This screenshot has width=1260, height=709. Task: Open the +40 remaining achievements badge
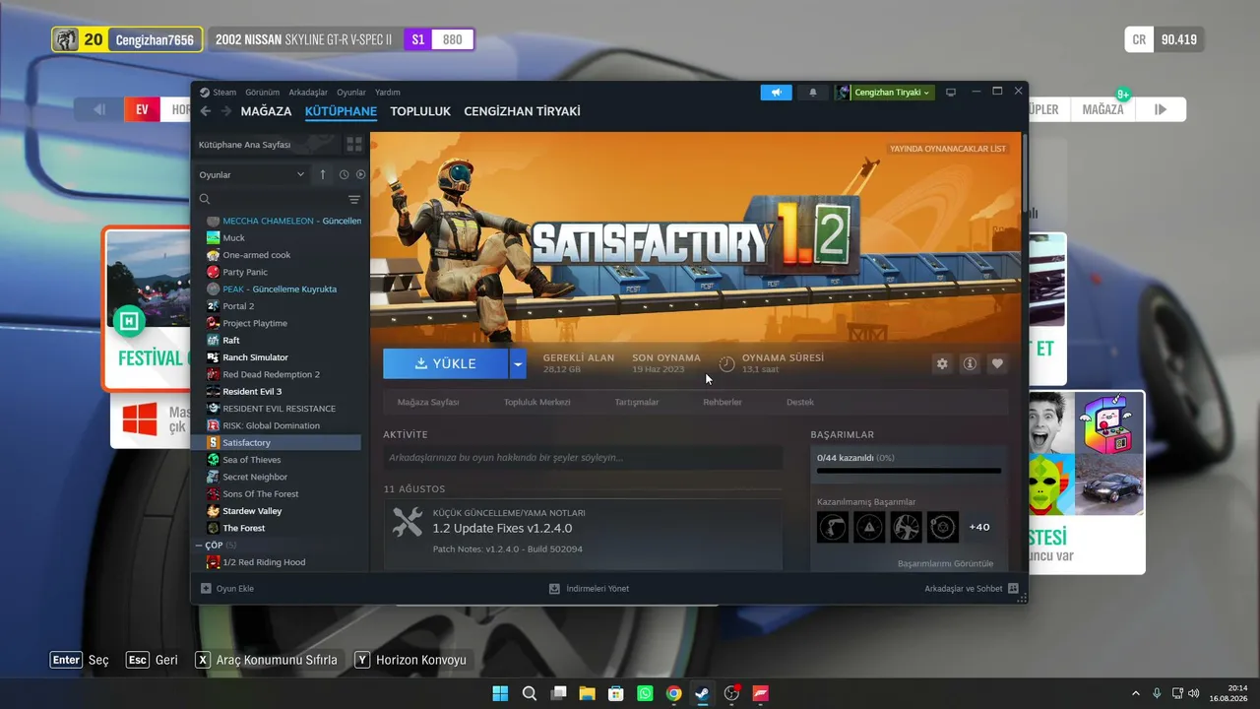(x=979, y=527)
